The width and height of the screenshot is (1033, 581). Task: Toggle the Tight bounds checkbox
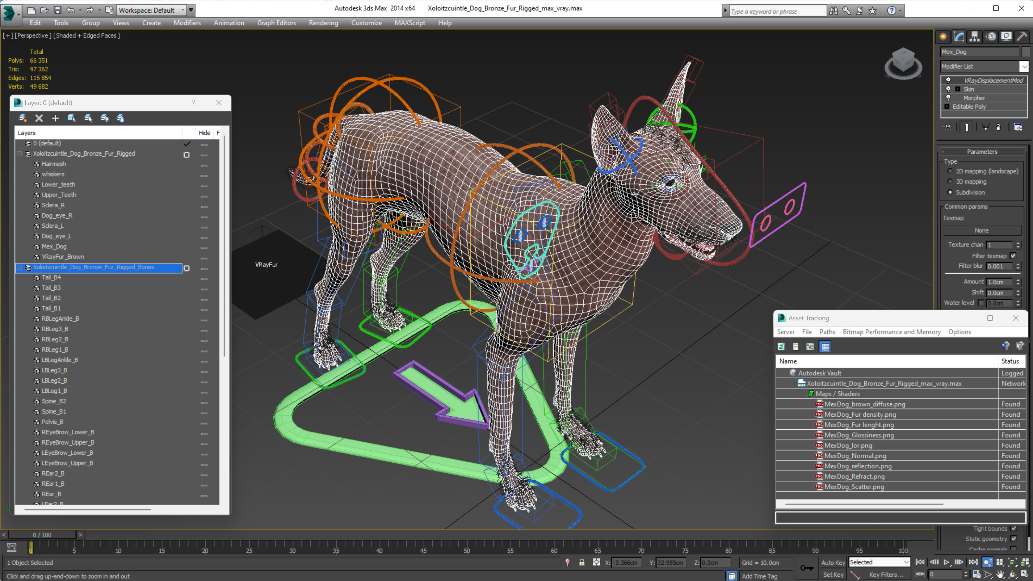(x=1013, y=529)
